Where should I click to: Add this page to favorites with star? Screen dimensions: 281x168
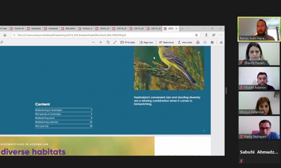[x=196, y=35]
